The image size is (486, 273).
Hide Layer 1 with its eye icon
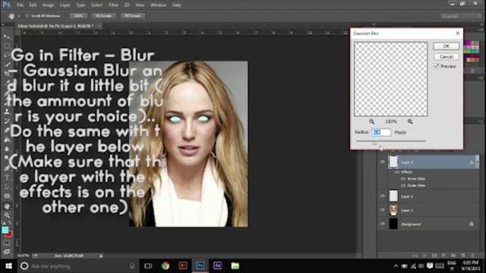382,210
